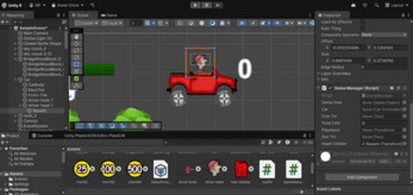Collapse the Car object in Hierarchy
413x195 pixels.
(15, 79)
